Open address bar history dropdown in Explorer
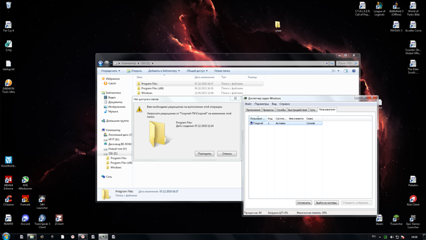Screen dimensions: 426x240 pyautogui.click(x=327, y=63)
